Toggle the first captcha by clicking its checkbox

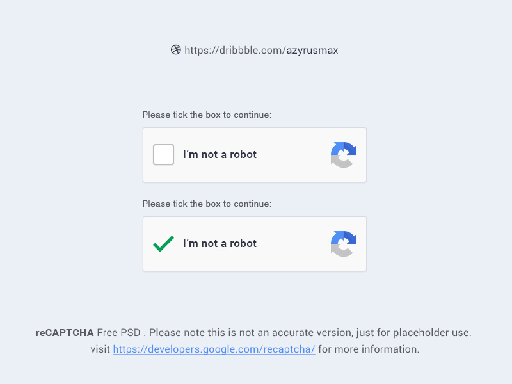tap(163, 154)
